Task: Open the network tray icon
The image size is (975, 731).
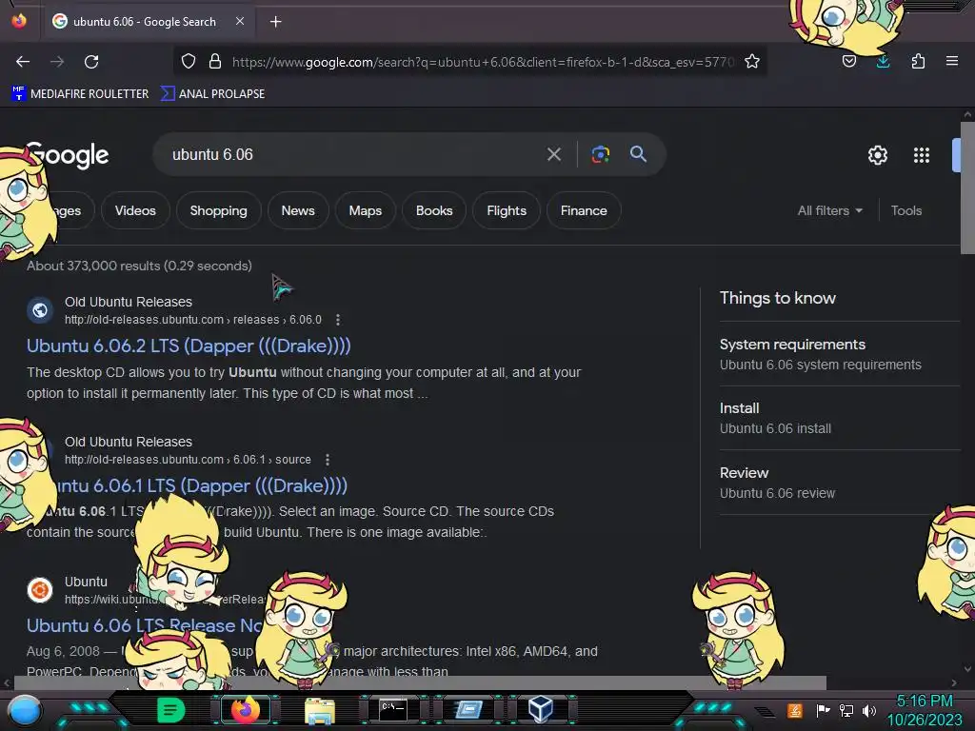Action: pos(846,710)
